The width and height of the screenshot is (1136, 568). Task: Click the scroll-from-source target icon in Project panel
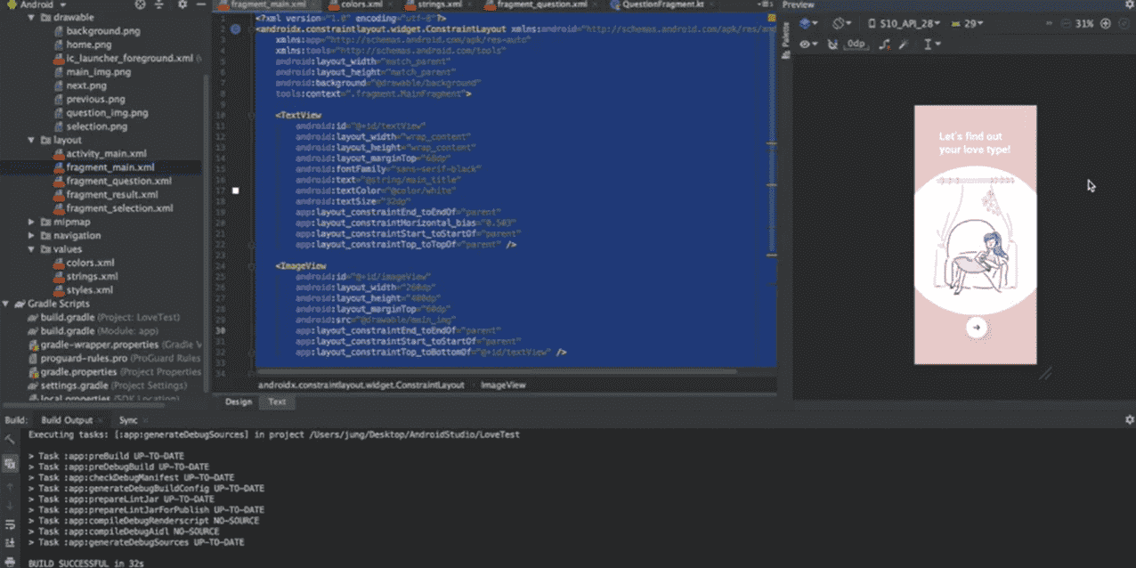pyautogui.click(x=140, y=4)
